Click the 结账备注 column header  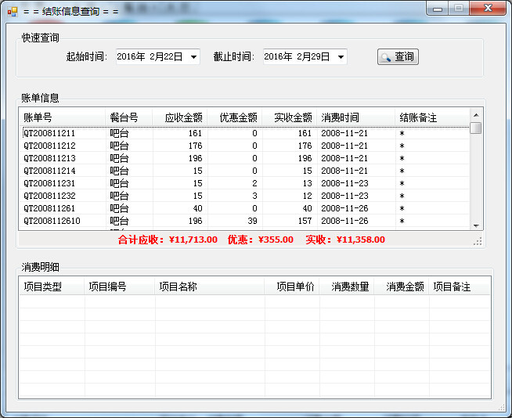coord(433,117)
